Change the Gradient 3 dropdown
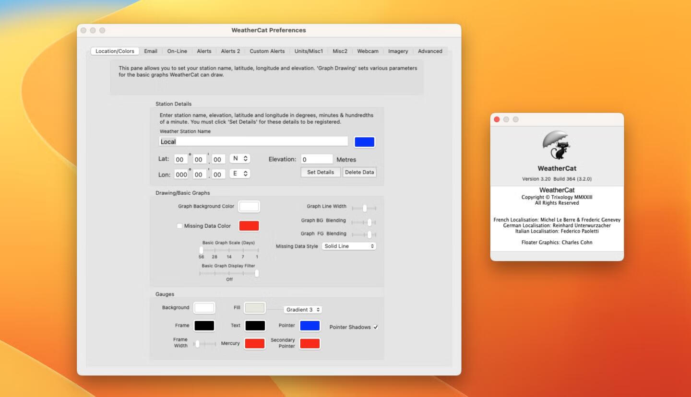The width and height of the screenshot is (691, 397). pos(303,309)
